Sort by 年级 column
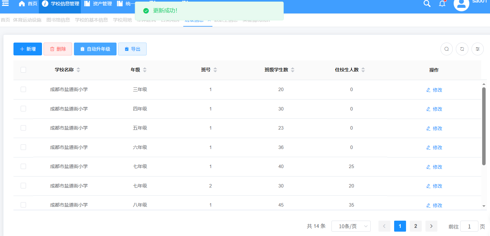Image resolution: width=490 pixels, height=236 pixels. pos(145,70)
